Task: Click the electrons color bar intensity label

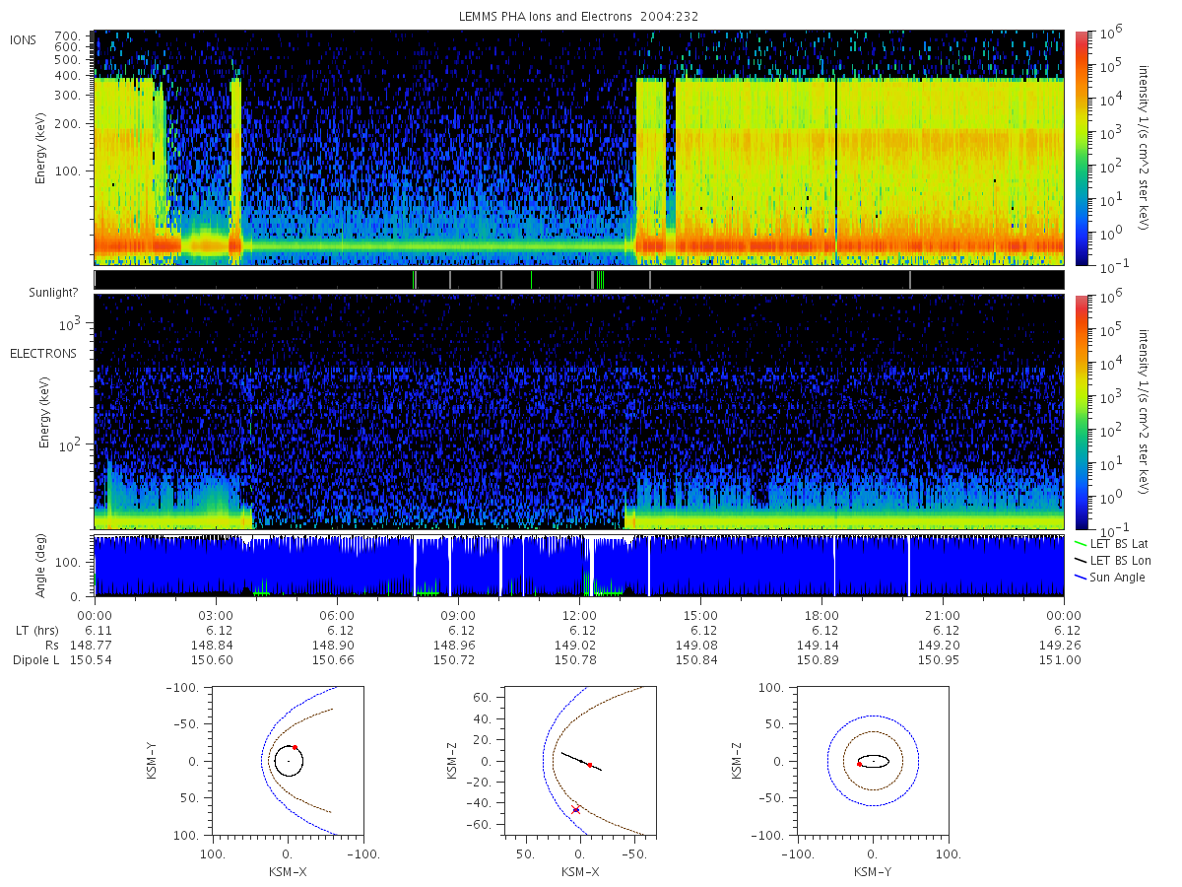Action: [1146, 411]
